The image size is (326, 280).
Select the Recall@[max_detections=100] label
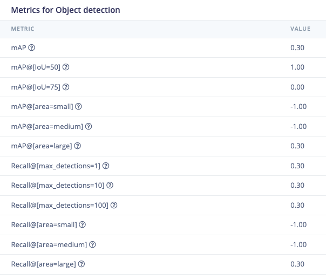(x=60, y=206)
